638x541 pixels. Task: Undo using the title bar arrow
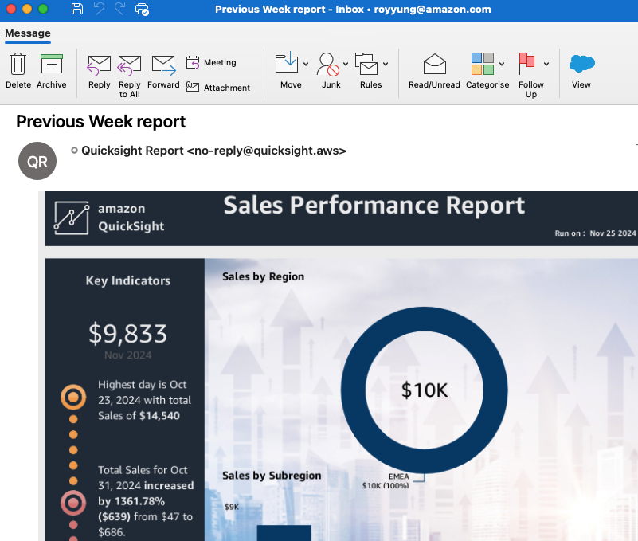pos(99,9)
